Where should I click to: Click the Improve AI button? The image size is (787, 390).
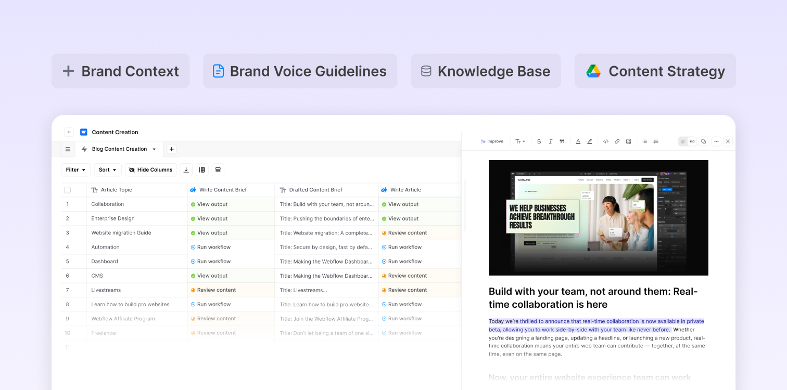(492, 141)
